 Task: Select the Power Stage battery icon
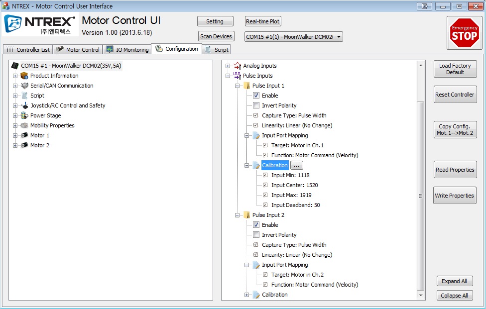pos(24,115)
